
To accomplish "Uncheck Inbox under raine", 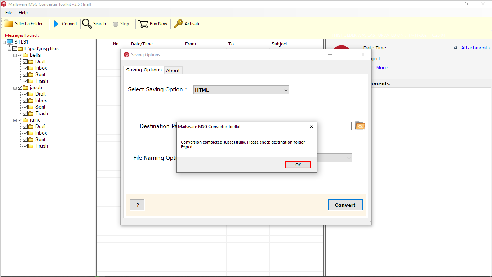I will [x=26, y=133].
